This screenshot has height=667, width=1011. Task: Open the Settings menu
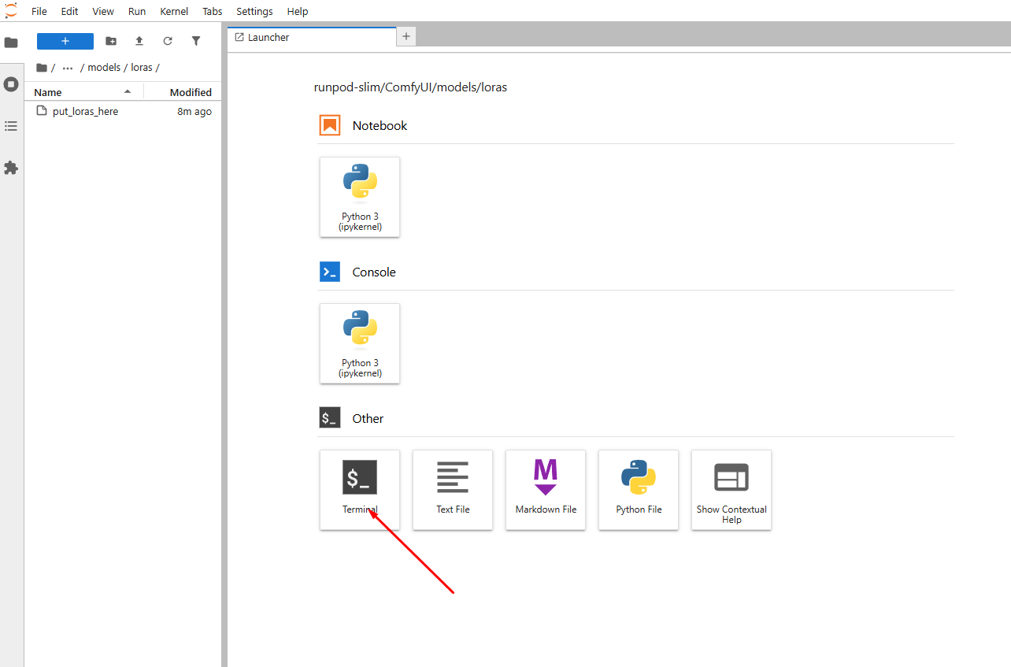[254, 11]
